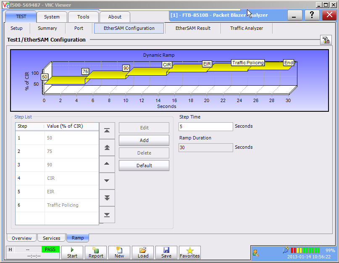The height and width of the screenshot is (263, 339).
Task: Click the Step Time input field
Action: [x=205, y=126]
